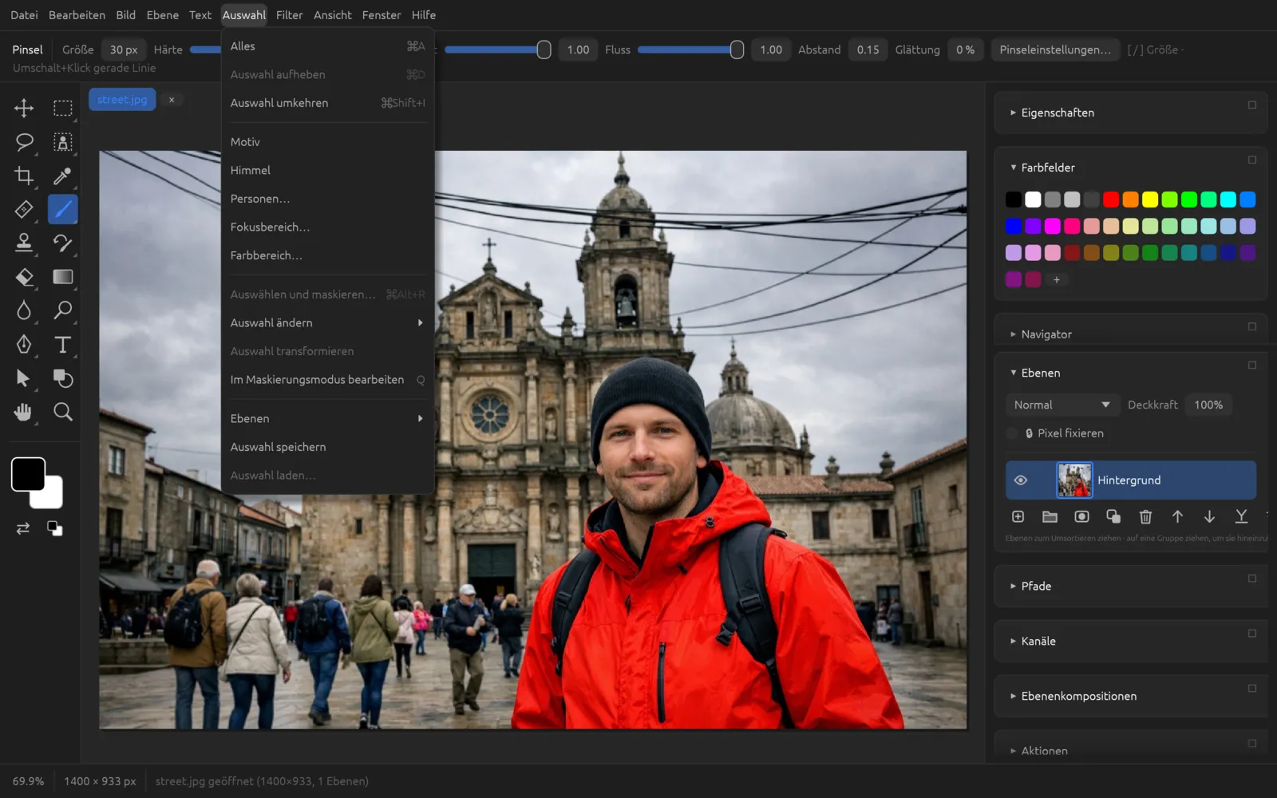Expand the Eigenschaften panel
The image size is (1277, 798).
point(1058,113)
